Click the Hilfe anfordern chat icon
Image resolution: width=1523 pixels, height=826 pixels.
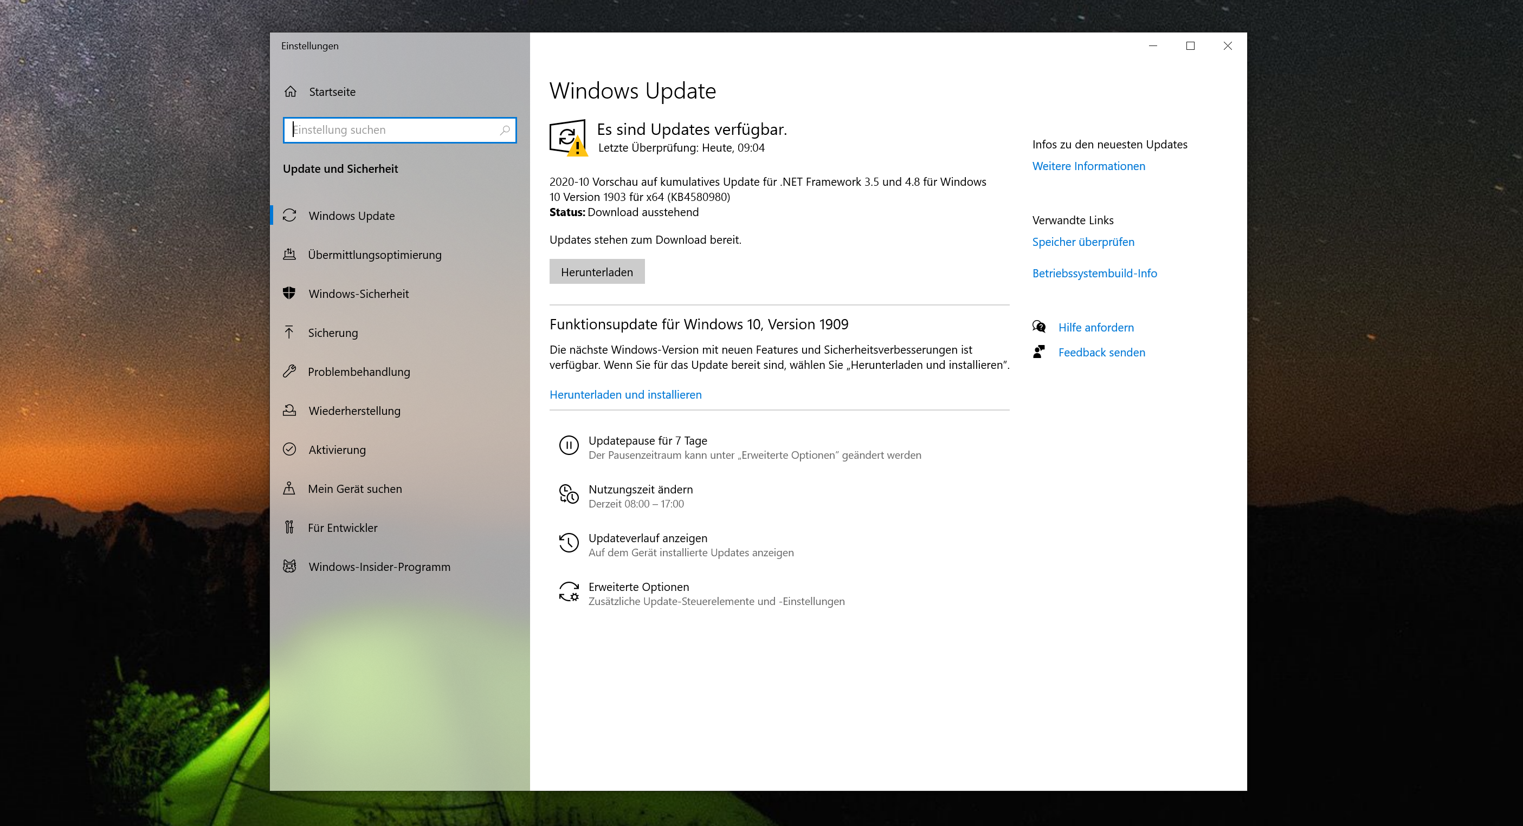(1039, 327)
